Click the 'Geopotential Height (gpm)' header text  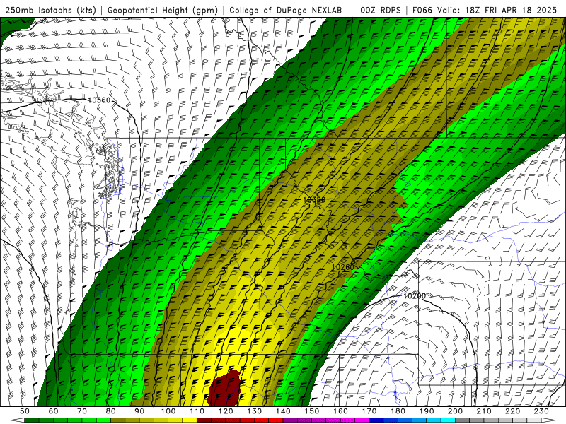163,10
